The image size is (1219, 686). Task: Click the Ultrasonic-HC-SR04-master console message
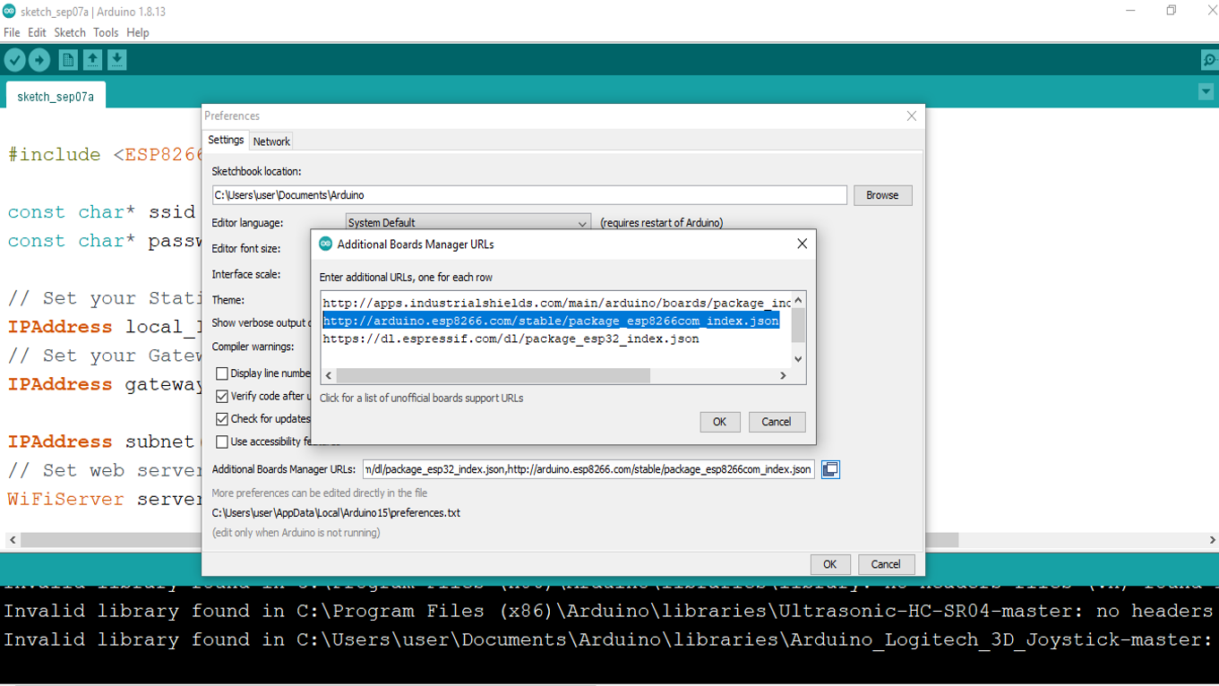coord(609,611)
